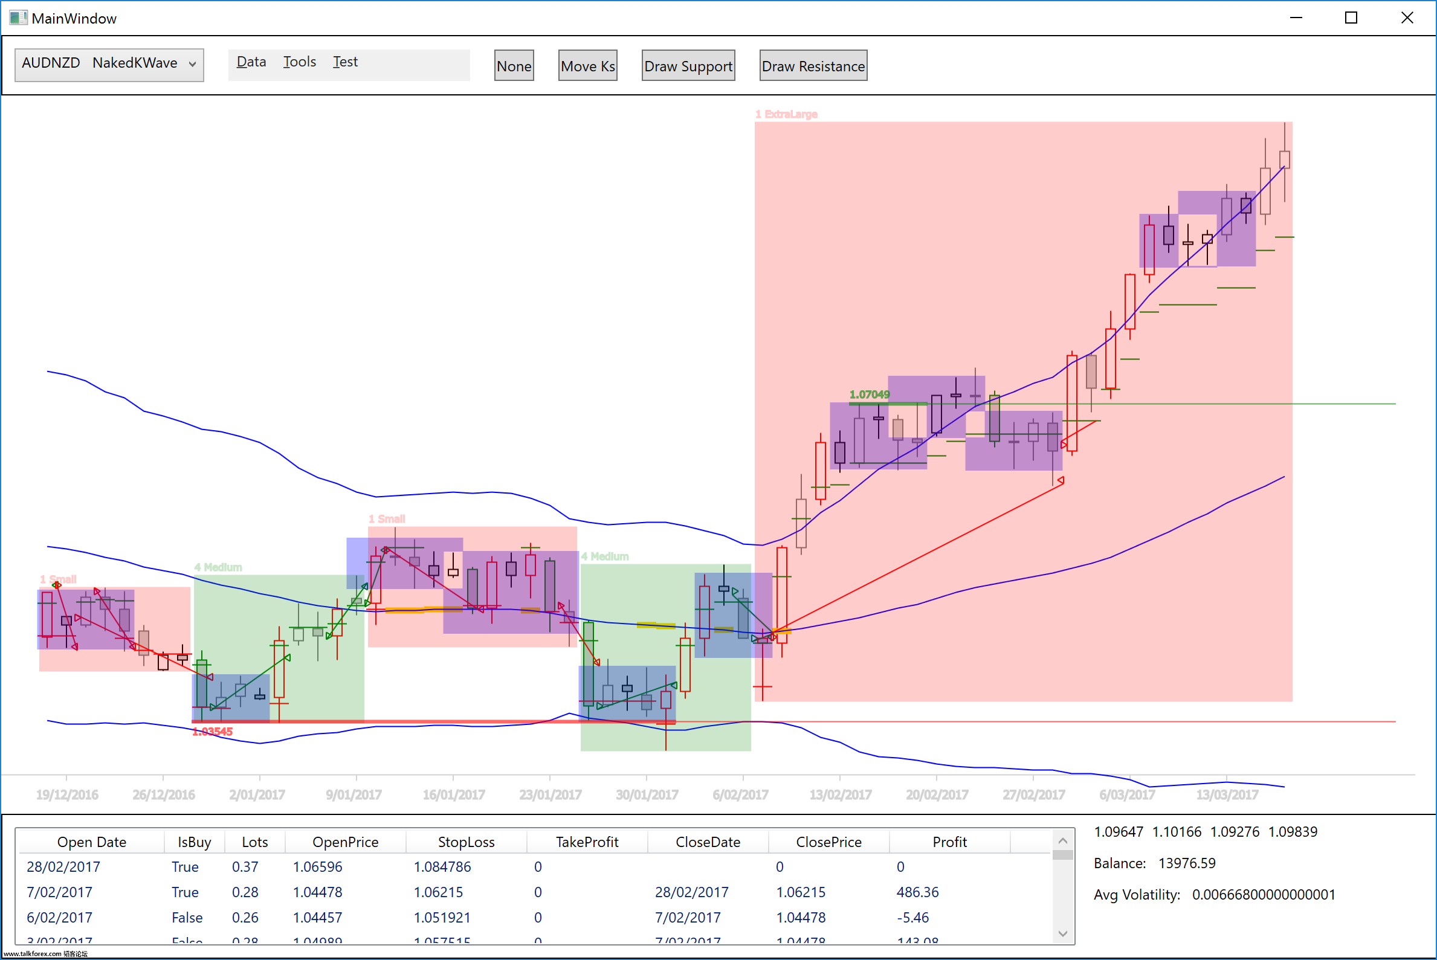Click the first 4 Medium zone label above 2/01/2017

pos(218,567)
